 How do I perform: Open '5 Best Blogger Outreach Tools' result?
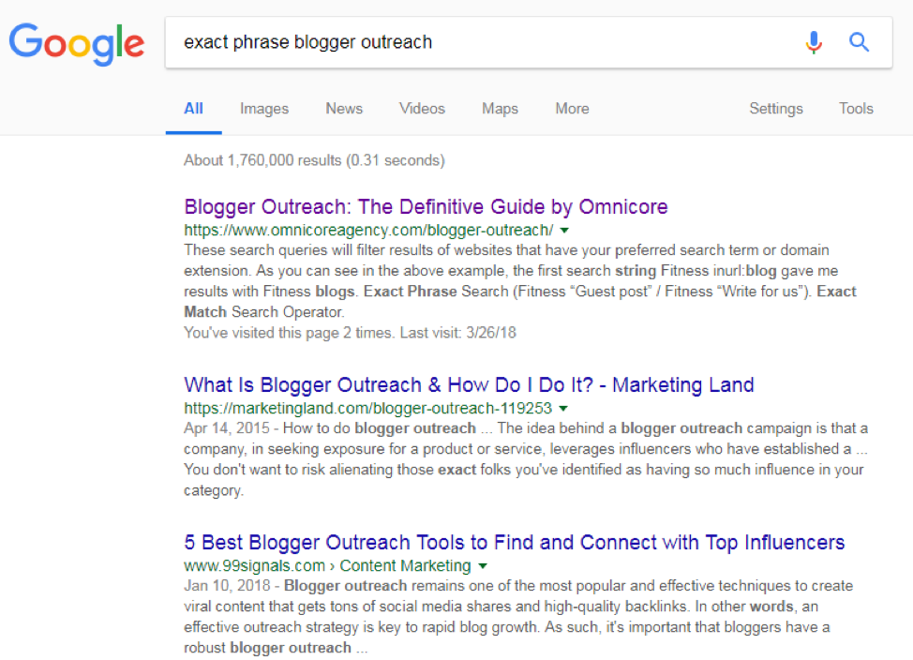[514, 542]
